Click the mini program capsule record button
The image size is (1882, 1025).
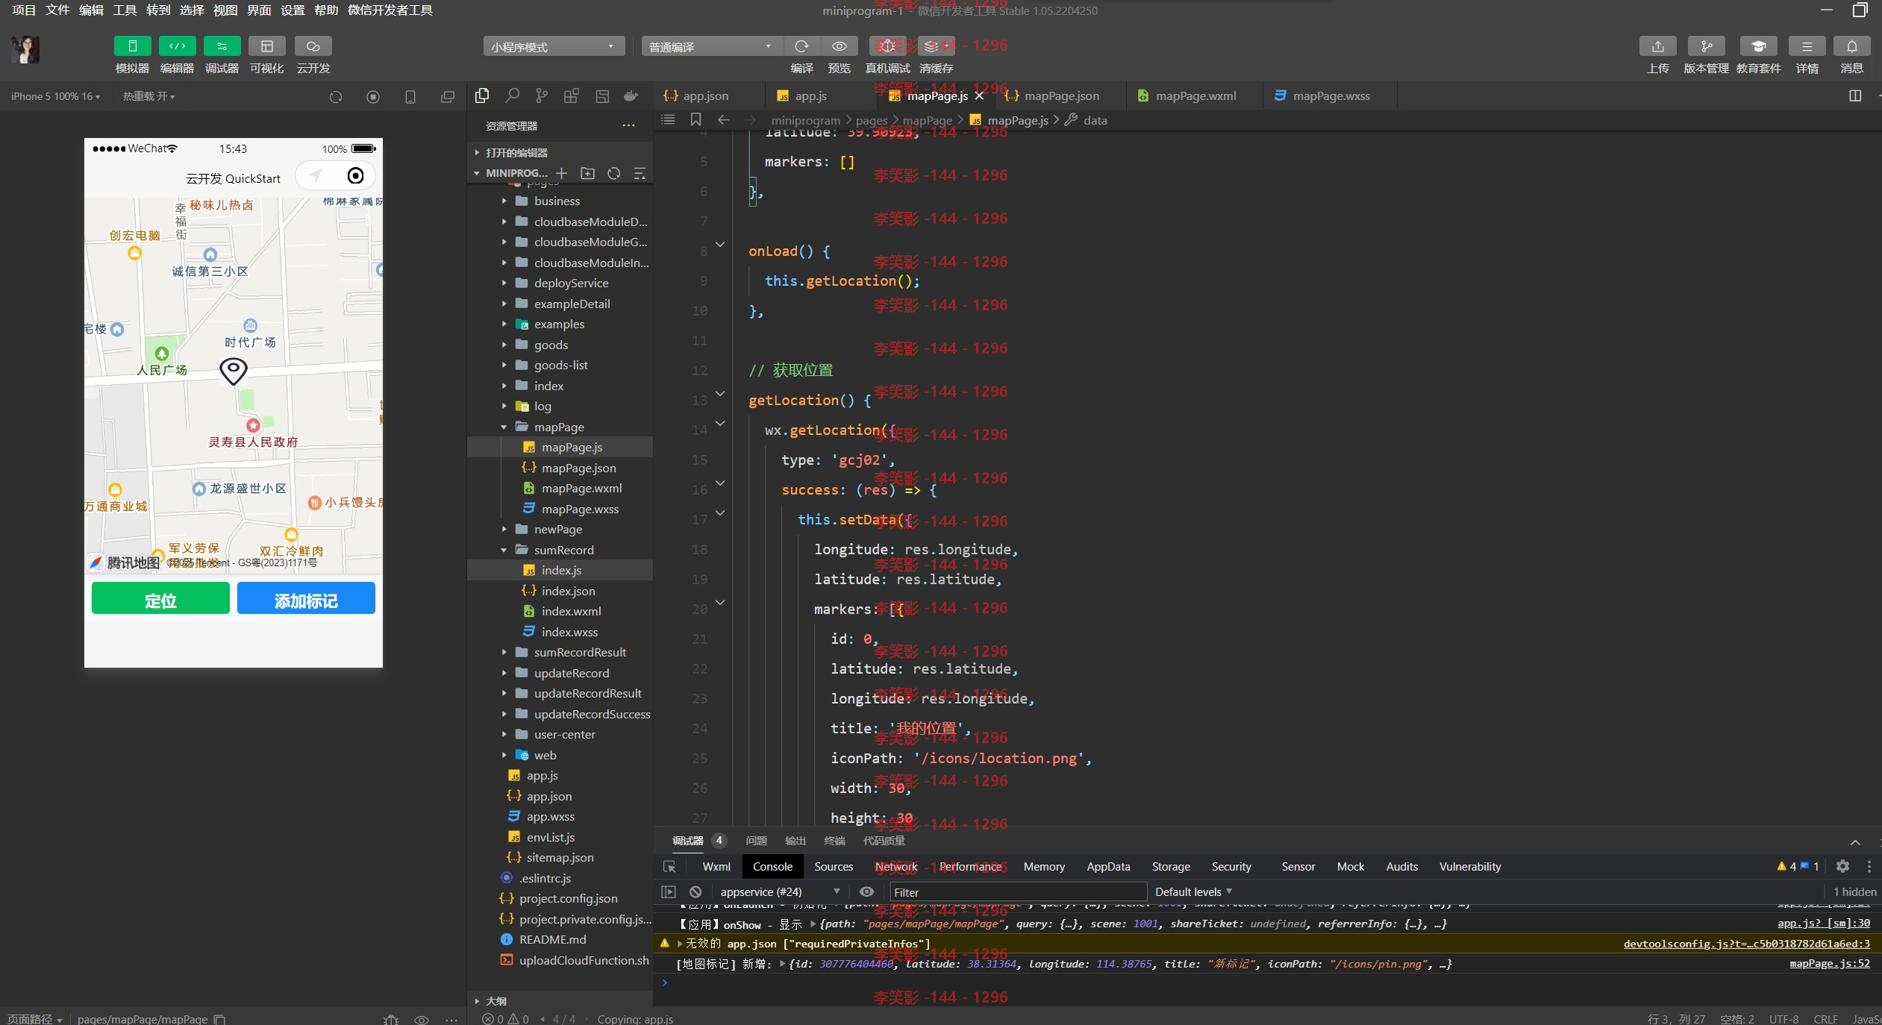click(356, 175)
